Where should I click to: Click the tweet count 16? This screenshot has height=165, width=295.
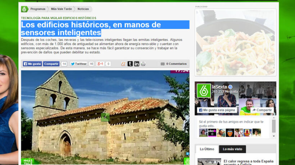91,64
